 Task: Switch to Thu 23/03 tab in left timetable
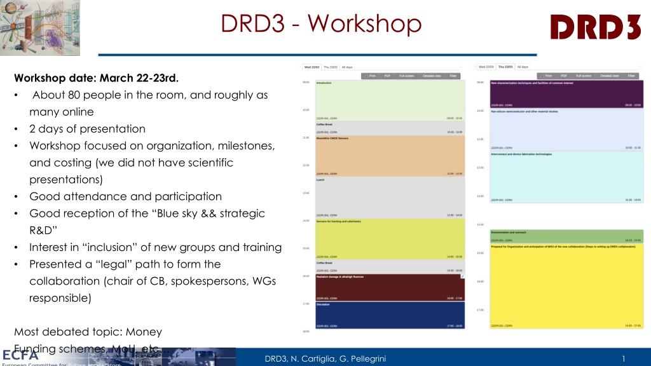pyautogui.click(x=331, y=67)
